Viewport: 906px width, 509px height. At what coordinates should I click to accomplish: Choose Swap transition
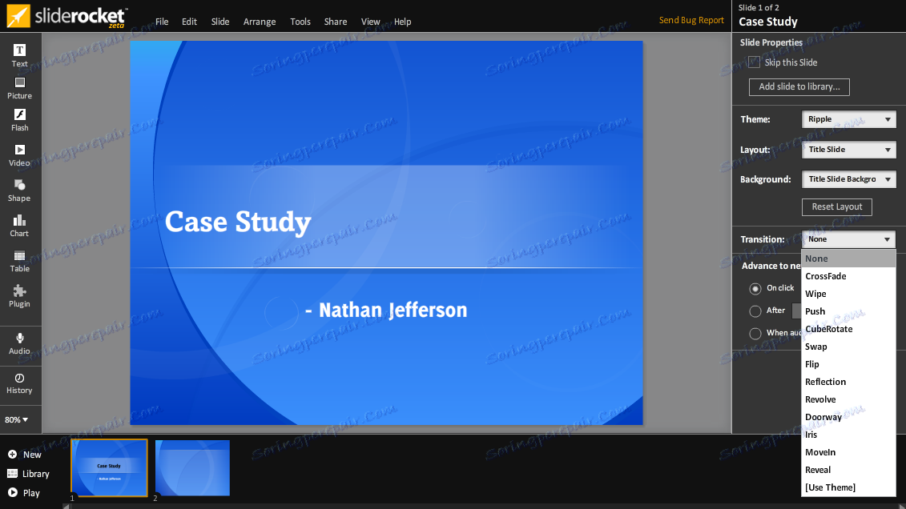848,347
